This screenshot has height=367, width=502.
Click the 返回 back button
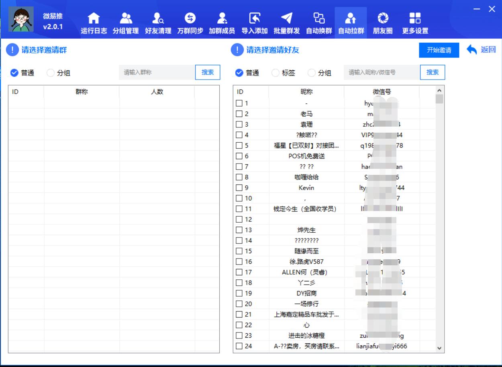click(x=481, y=50)
